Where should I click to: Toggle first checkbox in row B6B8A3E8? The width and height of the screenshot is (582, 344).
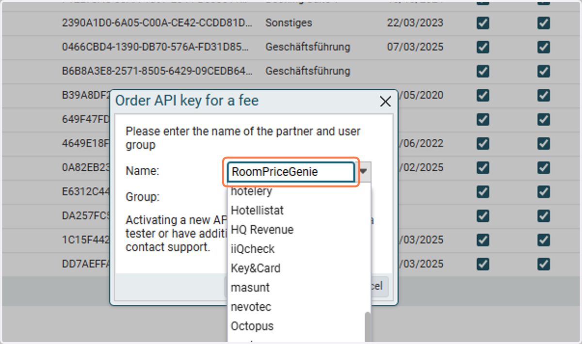coord(483,71)
